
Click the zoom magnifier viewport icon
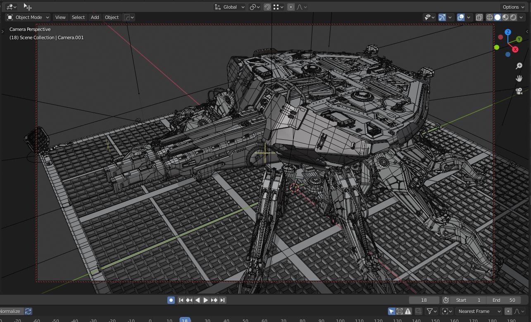coord(519,66)
